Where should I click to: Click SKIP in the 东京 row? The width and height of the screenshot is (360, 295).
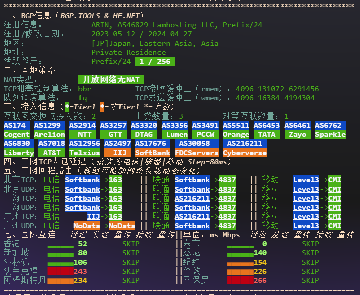pos(310,244)
